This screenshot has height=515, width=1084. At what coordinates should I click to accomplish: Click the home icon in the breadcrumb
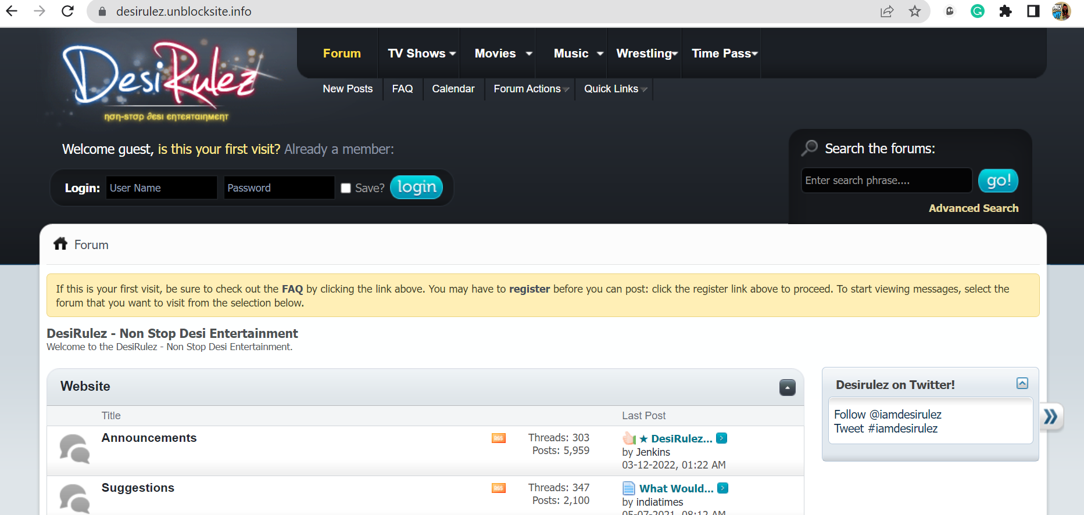click(60, 244)
